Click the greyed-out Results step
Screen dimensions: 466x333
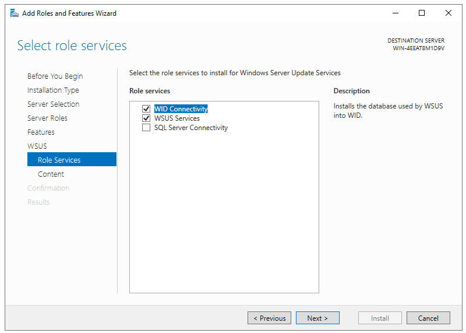(x=38, y=202)
